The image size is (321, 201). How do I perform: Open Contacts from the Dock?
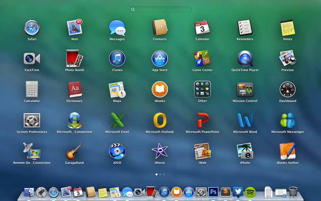point(91,192)
